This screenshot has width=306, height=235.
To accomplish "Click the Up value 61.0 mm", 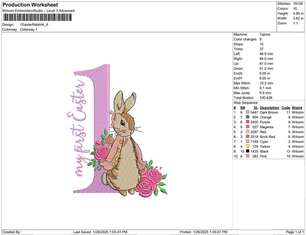I will (266, 64).
